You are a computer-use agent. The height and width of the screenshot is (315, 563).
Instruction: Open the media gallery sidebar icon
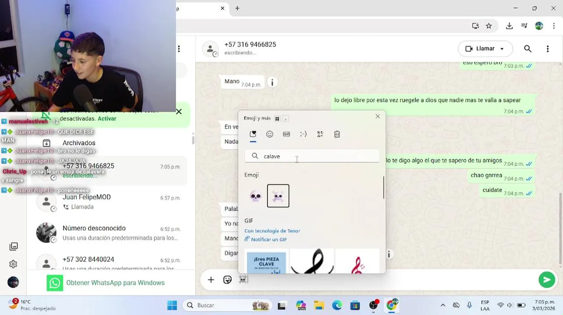point(13,246)
